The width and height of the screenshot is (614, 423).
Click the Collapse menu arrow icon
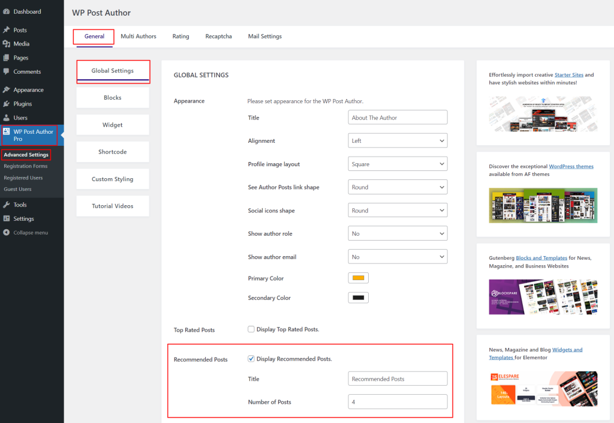pyautogui.click(x=6, y=233)
